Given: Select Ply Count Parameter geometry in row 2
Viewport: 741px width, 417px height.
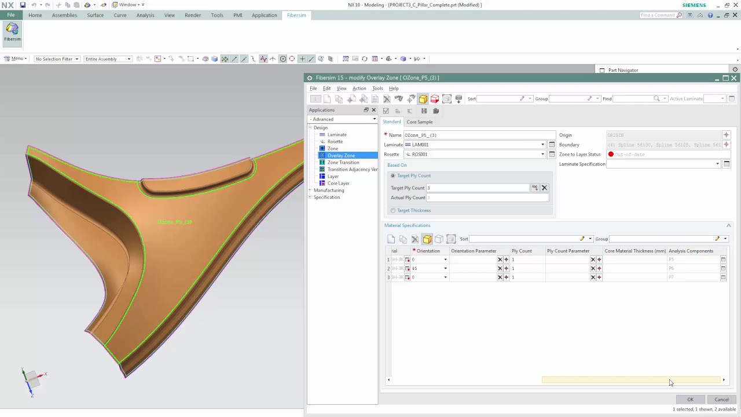Looking at the screenshot, I should [599, 268].
